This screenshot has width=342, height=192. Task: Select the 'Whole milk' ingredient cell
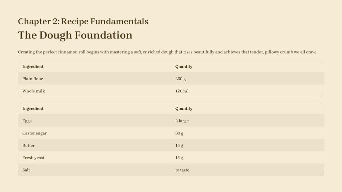point(34,91)
